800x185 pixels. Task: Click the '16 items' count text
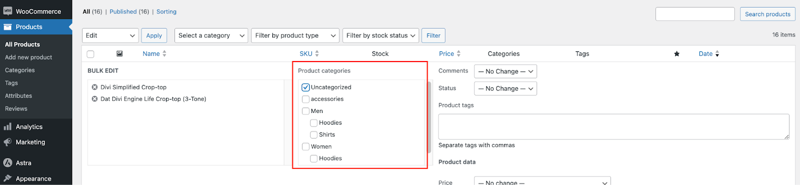[783, 35]
